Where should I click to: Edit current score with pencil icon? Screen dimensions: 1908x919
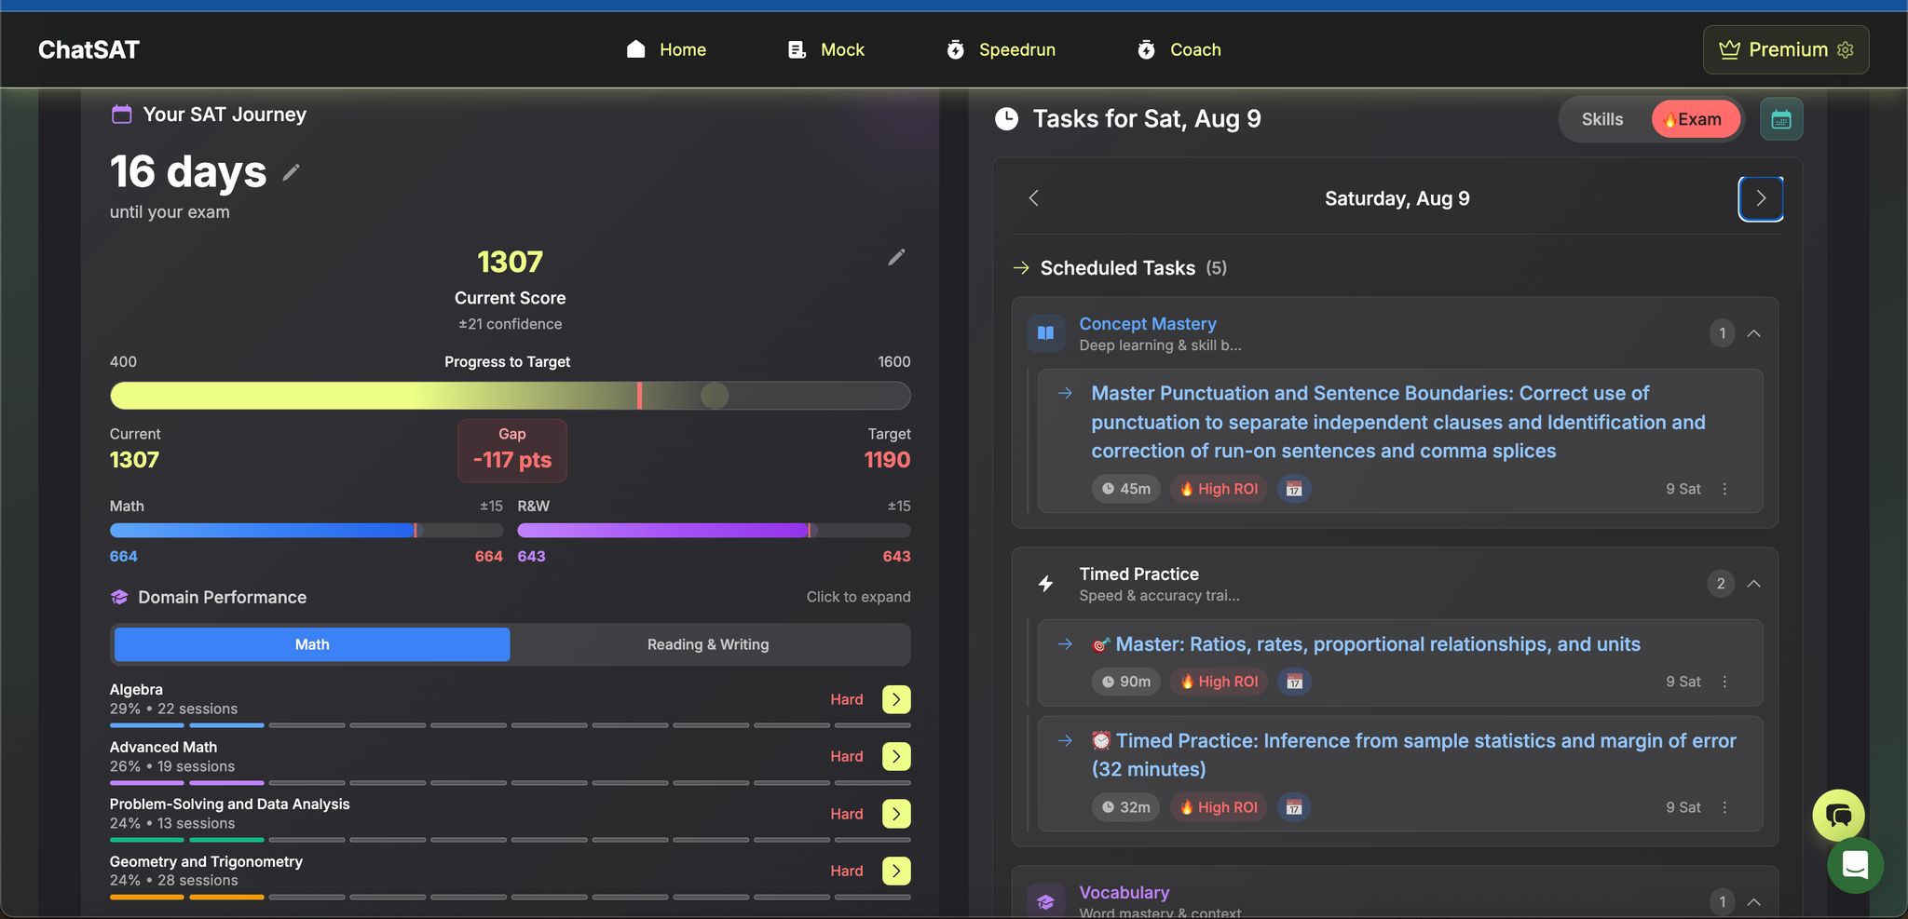(896, 258)
